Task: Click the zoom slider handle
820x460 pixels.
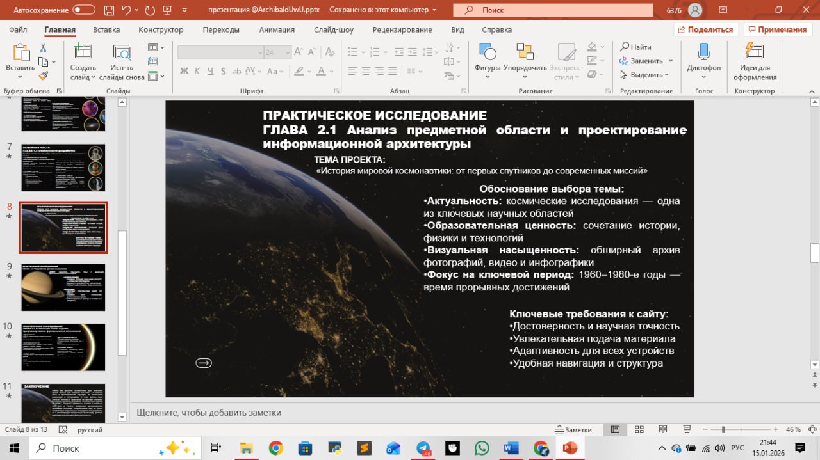Action: (723, 430)
